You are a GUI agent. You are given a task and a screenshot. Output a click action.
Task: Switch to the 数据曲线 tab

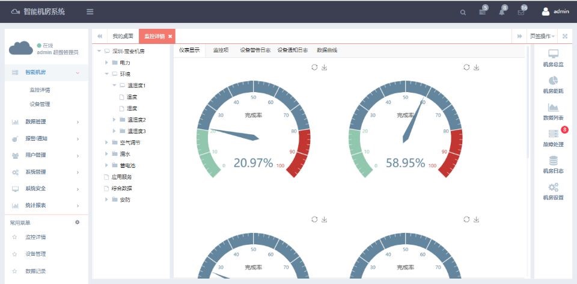tap(327, 51)
